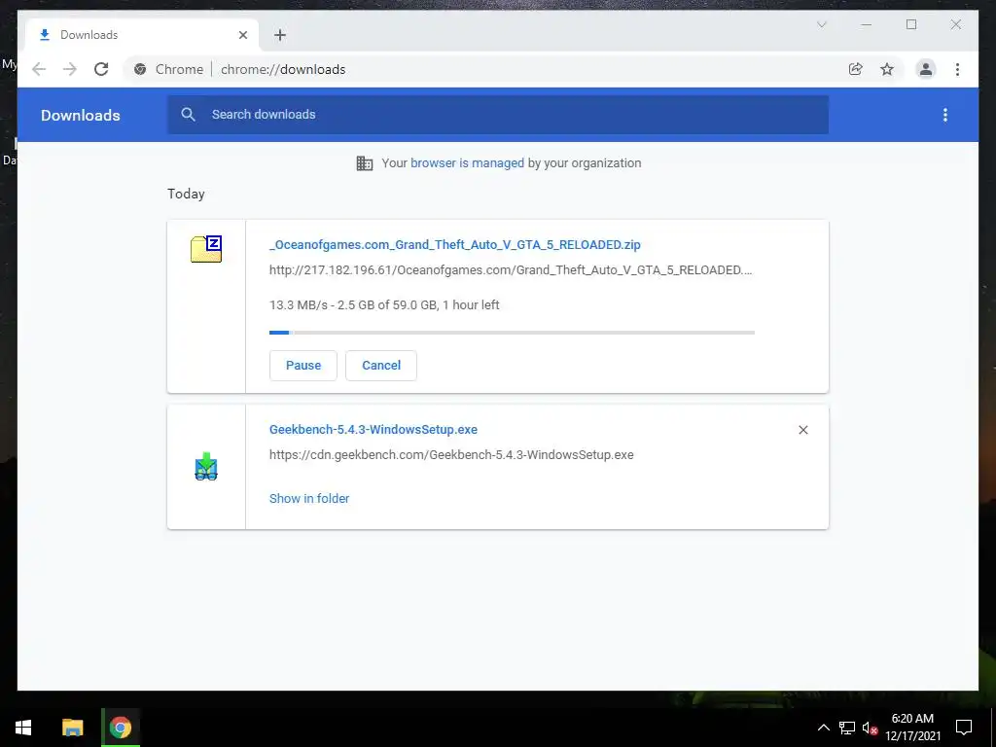996x747 pixels.
Task: Bookmark this page with the star icon
Action: [x=887, y=69]
